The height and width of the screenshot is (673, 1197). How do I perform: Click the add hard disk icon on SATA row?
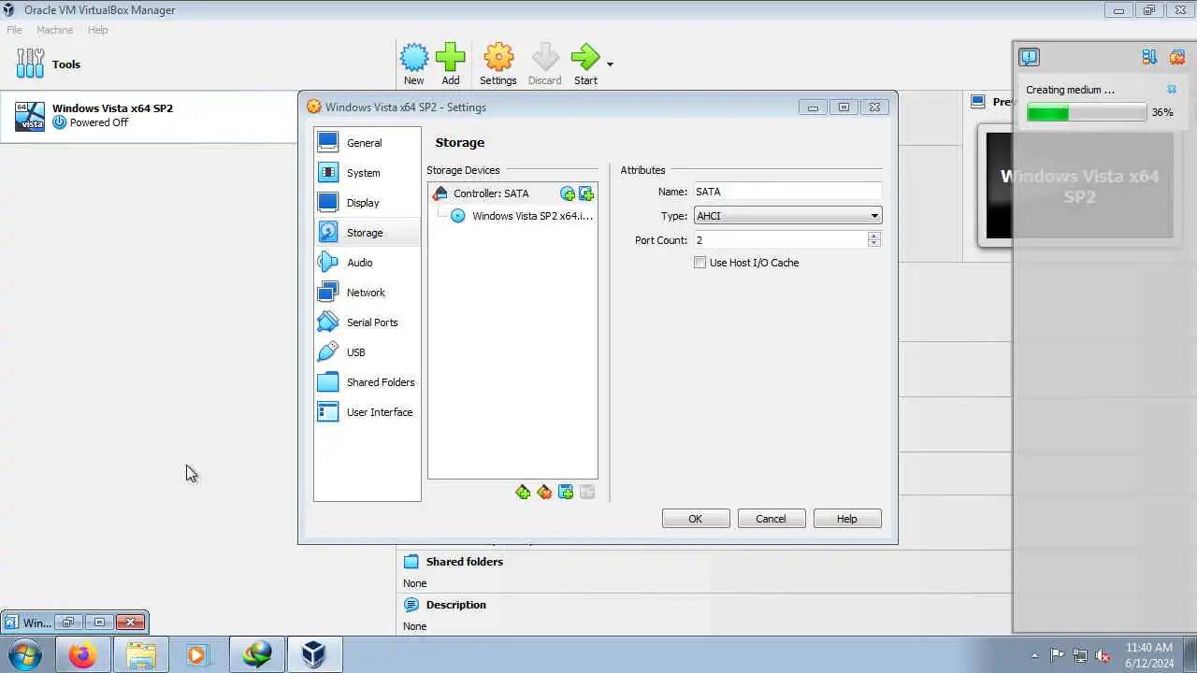[x=586, y=193]
